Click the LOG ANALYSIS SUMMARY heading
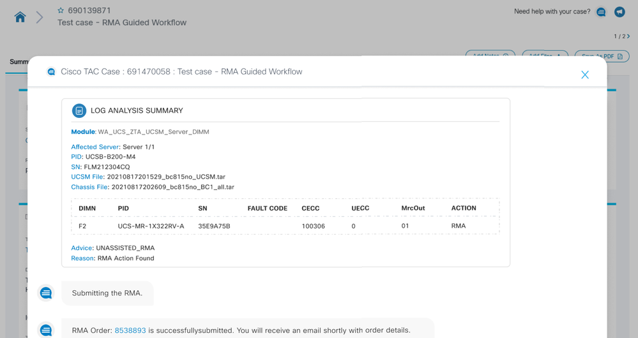638x338 pixels. pos(137,110)
